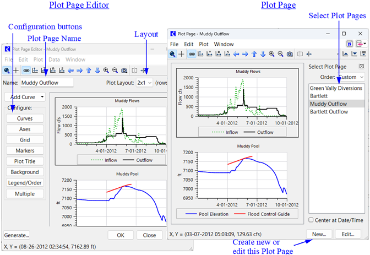370x255 pixels.
Task: Toggle the linked axes icon in Plot Page toolbar
Action: (191, 54)
